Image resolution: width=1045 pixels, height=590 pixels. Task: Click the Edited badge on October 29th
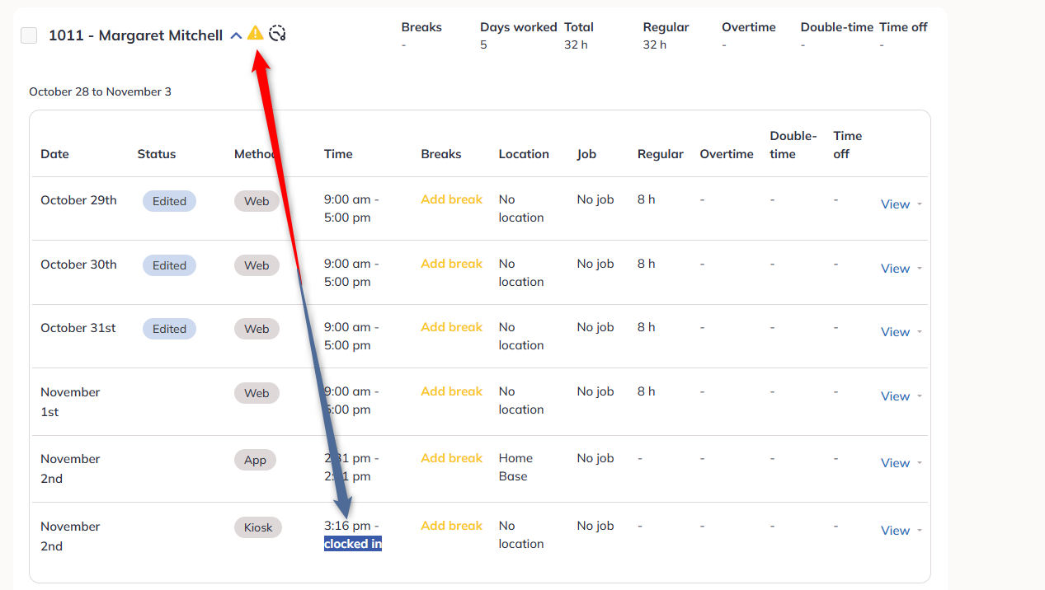pos(169,201)
